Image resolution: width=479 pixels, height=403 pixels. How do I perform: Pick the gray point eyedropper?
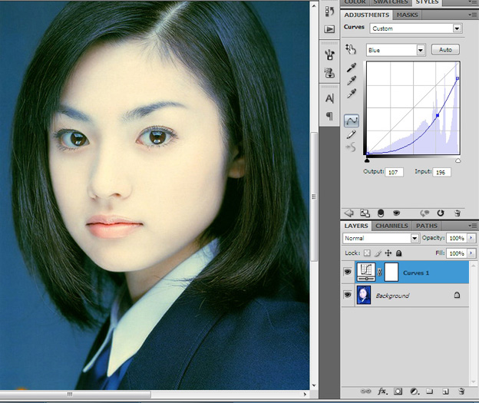click(x=352, y=81)
